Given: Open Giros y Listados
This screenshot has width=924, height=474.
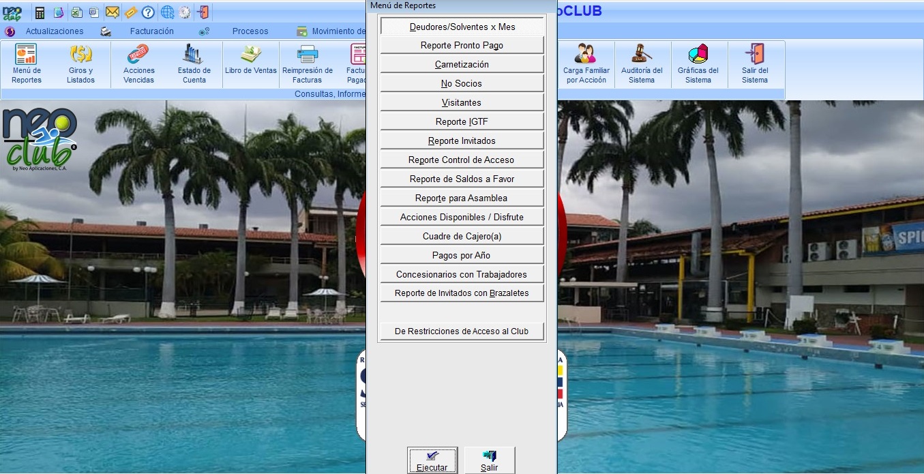Looking at the screenshot, I should [80, 64].
